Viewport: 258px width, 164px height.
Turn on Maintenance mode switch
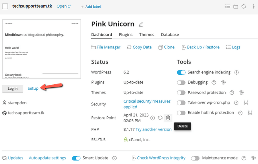coord(195,158)
